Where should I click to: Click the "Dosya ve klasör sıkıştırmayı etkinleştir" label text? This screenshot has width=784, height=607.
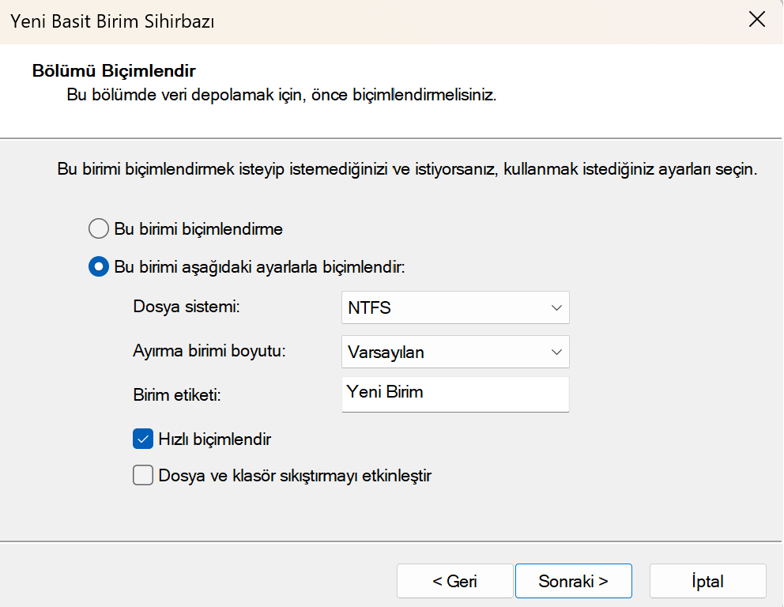[x=295, y=477]
